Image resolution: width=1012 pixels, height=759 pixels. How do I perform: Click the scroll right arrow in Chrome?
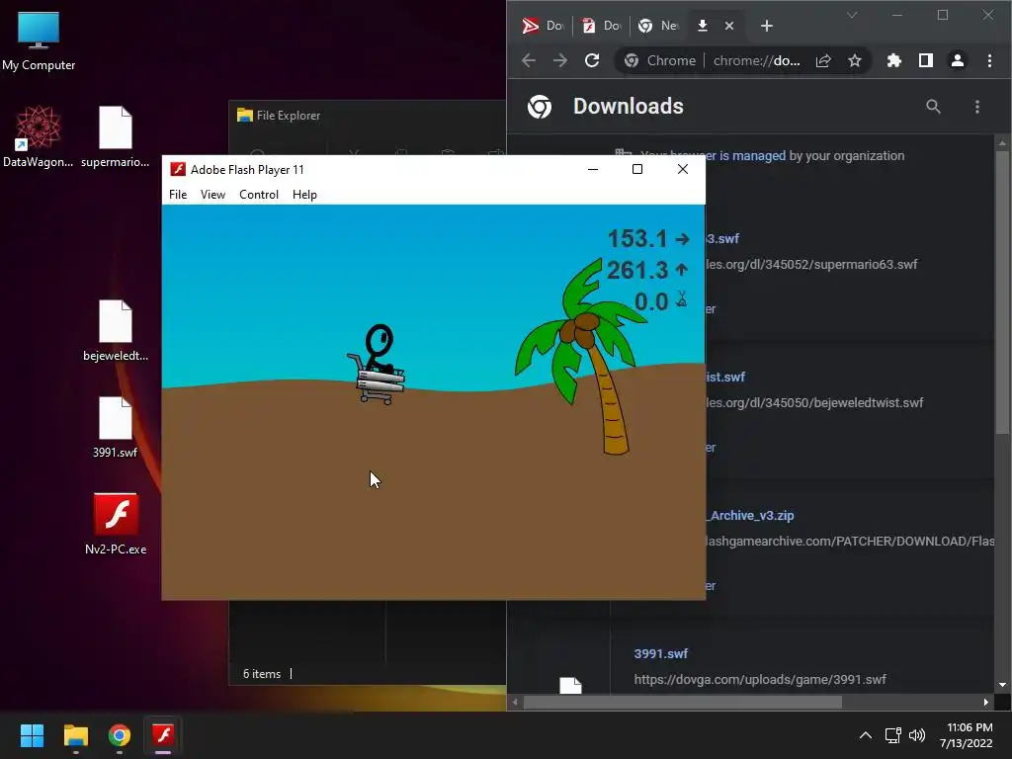(x=986, y=703)
